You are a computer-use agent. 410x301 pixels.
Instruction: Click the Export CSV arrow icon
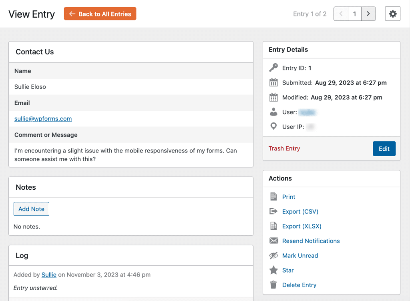273,211
